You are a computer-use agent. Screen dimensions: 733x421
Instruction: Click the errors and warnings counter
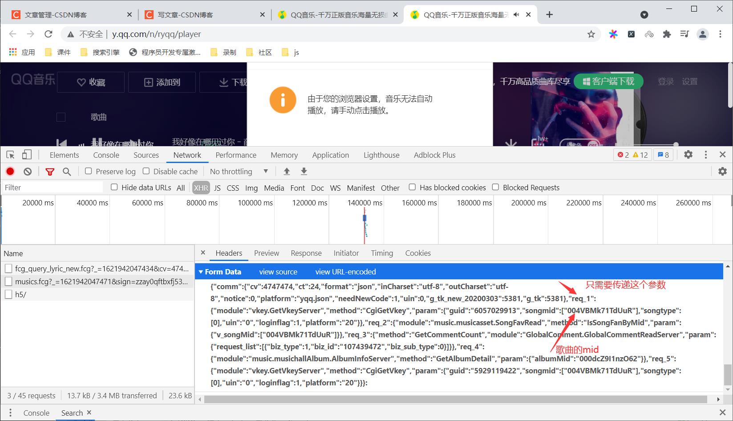tap(632, 155)
